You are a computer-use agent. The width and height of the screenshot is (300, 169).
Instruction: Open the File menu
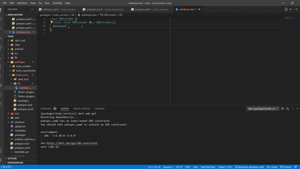click(x=5, y=3)
